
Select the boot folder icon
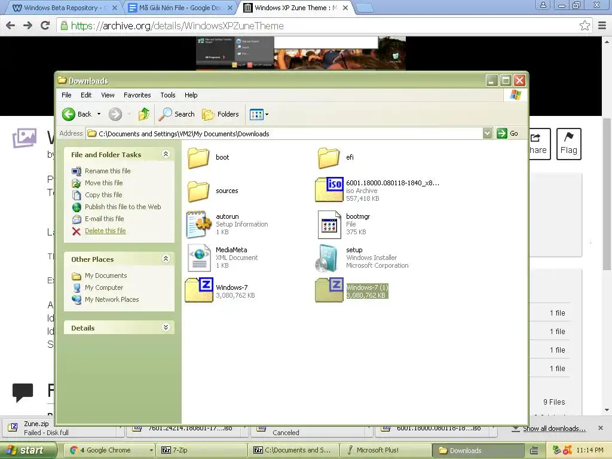click(198, 158)
